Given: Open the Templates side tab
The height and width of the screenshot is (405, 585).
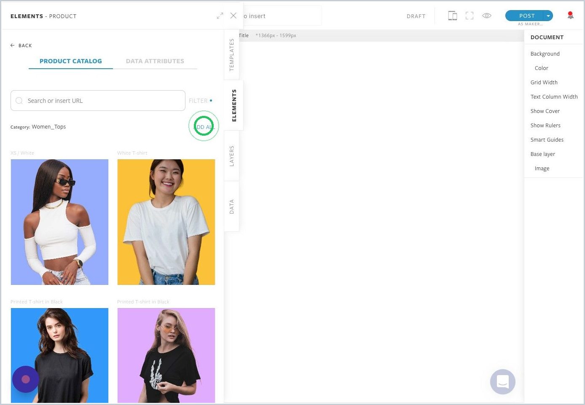Looking at the screenshot, I should [x=231, y=55].
